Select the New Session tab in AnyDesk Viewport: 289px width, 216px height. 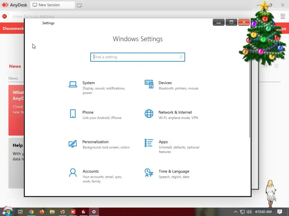(52, 5)
